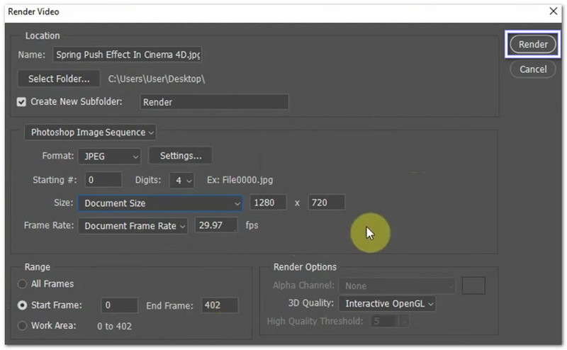Change 3D Quality Interactive OpenGL dropdown
Screen dimensions: 567x350
(386, 304)
